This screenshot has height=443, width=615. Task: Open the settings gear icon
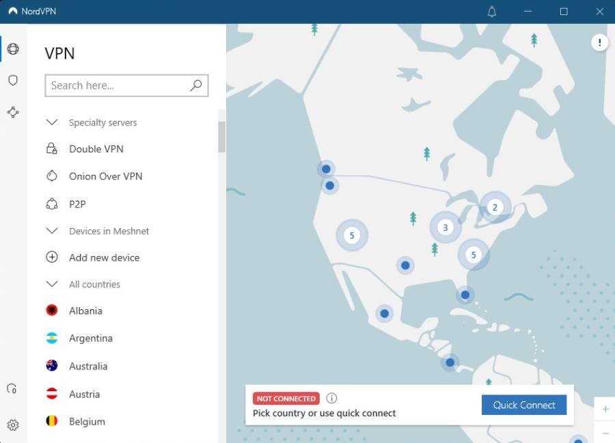coord(13,425)
